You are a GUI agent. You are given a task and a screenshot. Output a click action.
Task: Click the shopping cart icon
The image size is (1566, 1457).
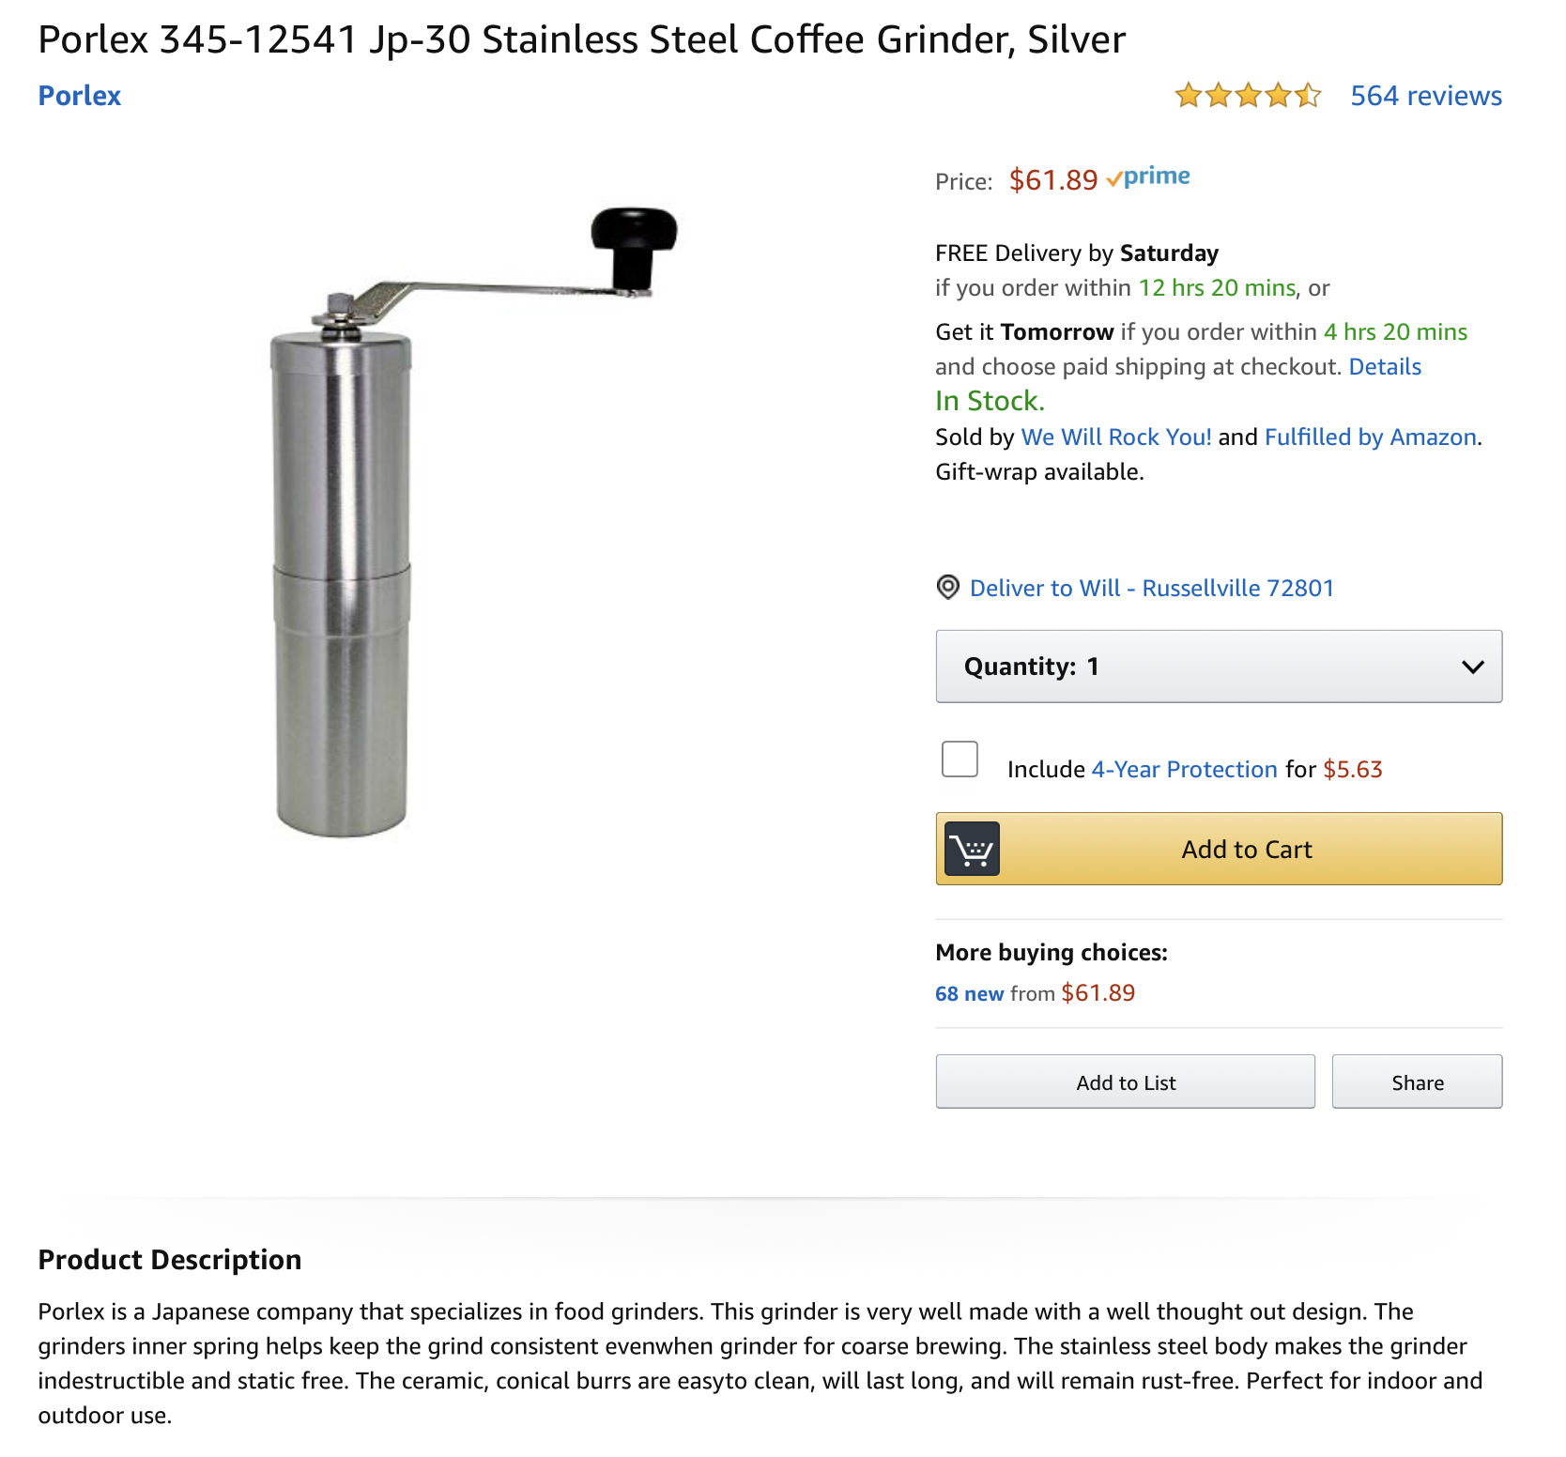point(972,849)
